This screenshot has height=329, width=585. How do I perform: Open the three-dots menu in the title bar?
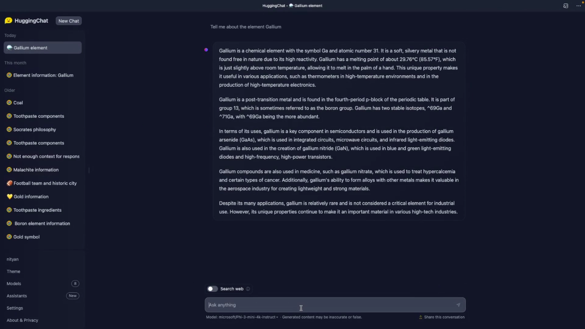tap(579, 6)
